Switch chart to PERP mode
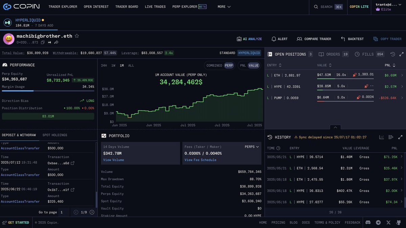This screenshot has width=406, height=228. click(229, 66)
